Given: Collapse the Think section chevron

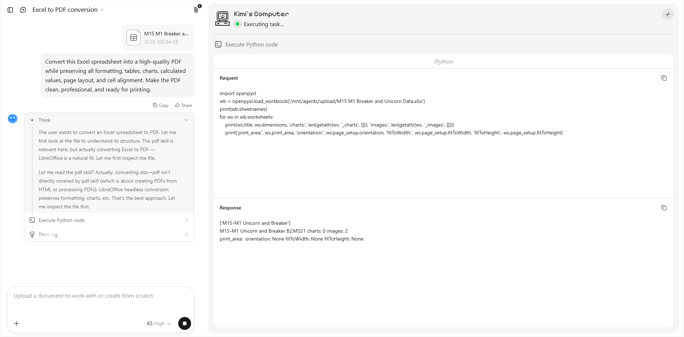Looking at the screenshot, I should [x=186, y=120].
